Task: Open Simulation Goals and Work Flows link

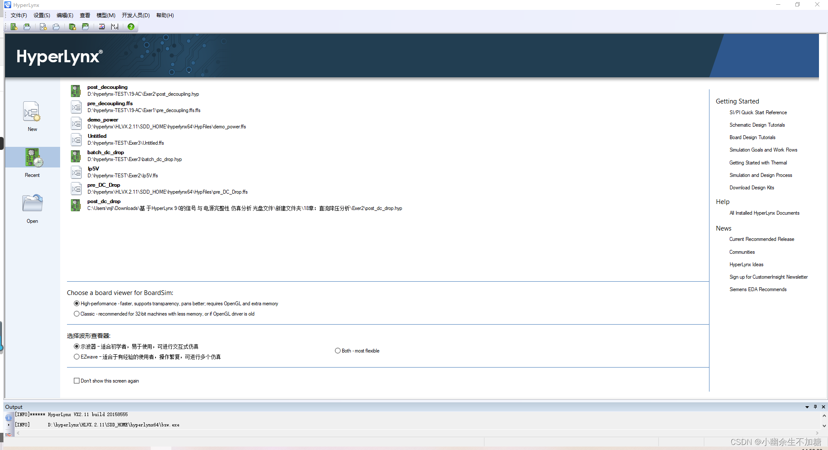Action: click(763, 150)
